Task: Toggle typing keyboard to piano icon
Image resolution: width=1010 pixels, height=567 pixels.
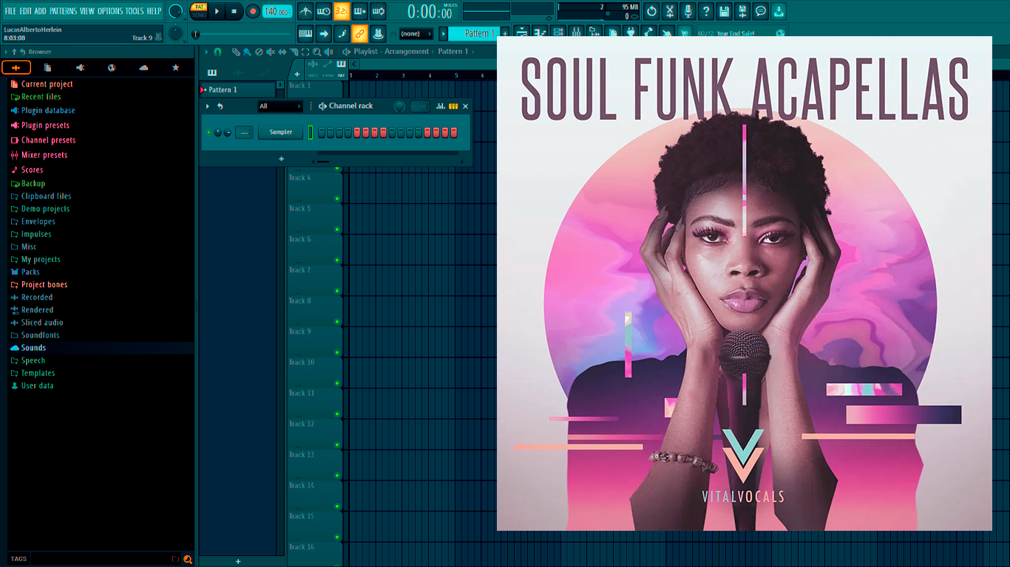Action: [x=305, y=33]
